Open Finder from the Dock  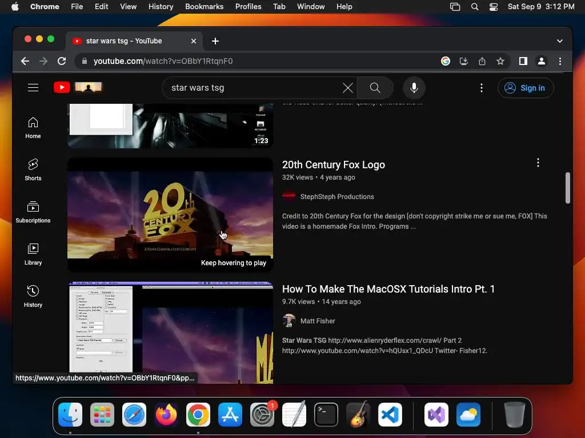70,415
